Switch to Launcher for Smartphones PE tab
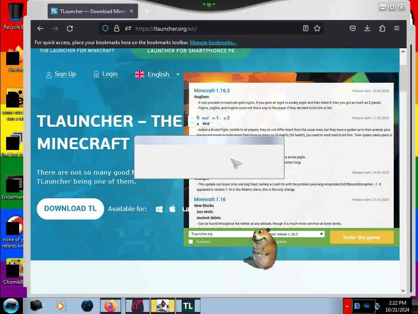 [191, 51]
